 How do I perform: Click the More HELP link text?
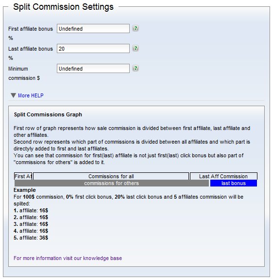(31, 95)
